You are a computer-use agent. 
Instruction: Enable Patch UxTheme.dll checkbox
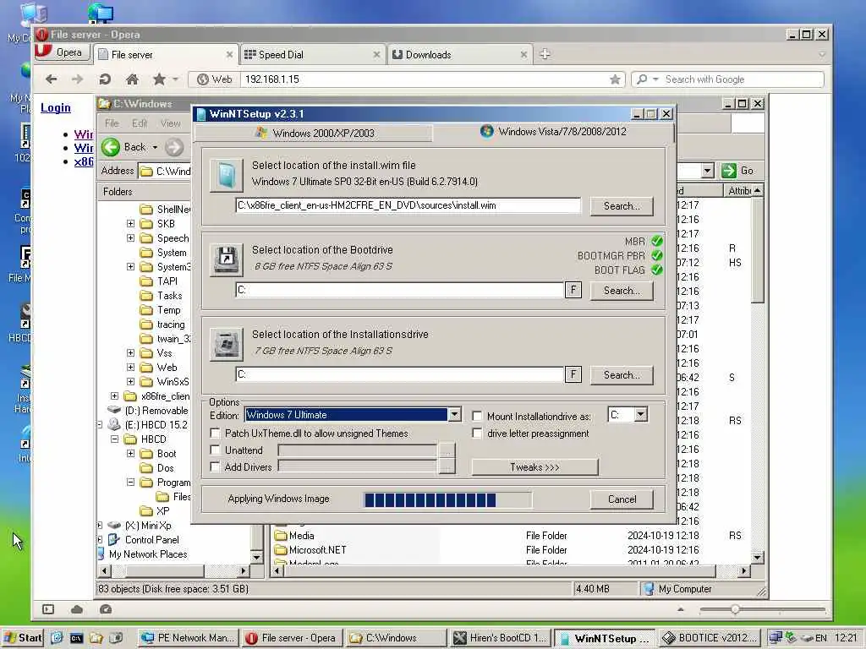[x=216, y=434]
